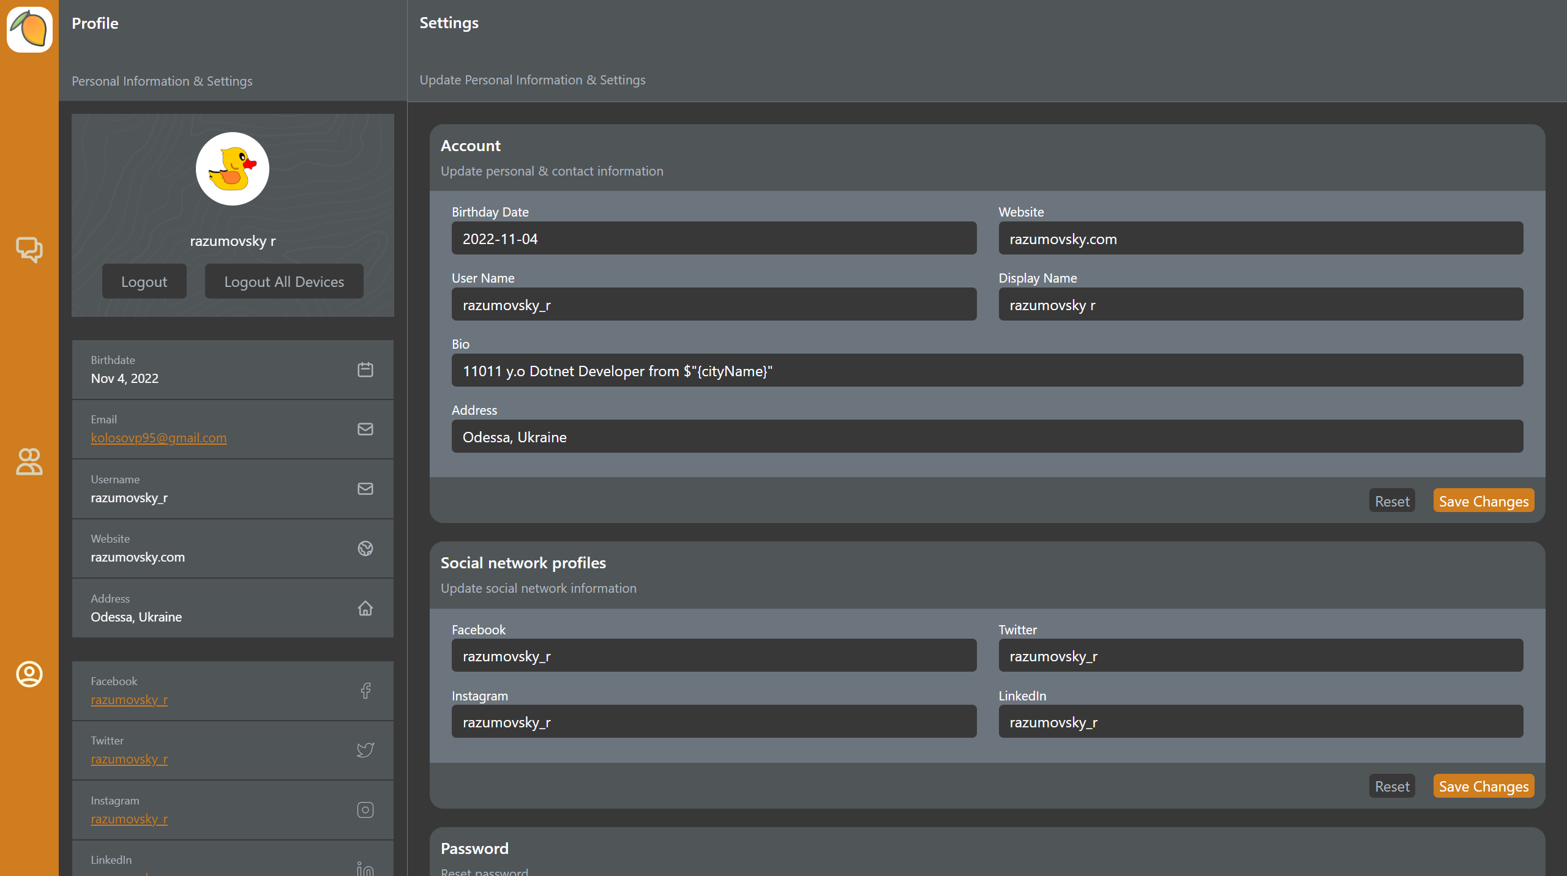Focus the Bio text field
The image size is (1567, 876).
point(987,371)
